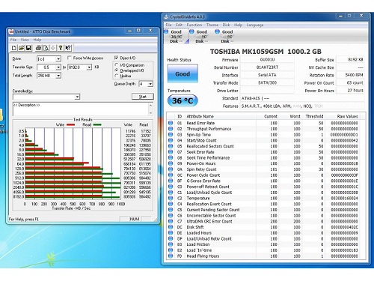The height and width of the screenshot is (281, 374).
Task: Click the Print Preview icon in ATTO toolbar
Action: pyautogui.click(x=46, y=48)
